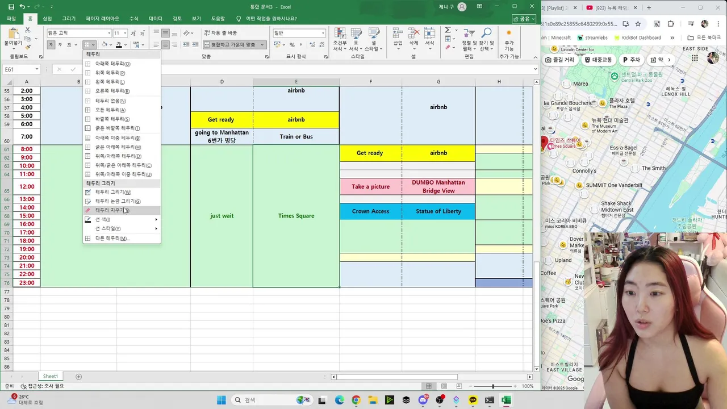Click the Wrap Text (자동 줄 바꿈) button
The height and width of the screenshot is (409, 727).
(x=220, y=33)
